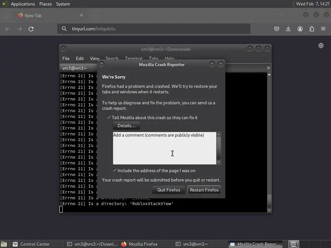331x248 pixels.
Task: Click the Details... button
Action: 126,126
